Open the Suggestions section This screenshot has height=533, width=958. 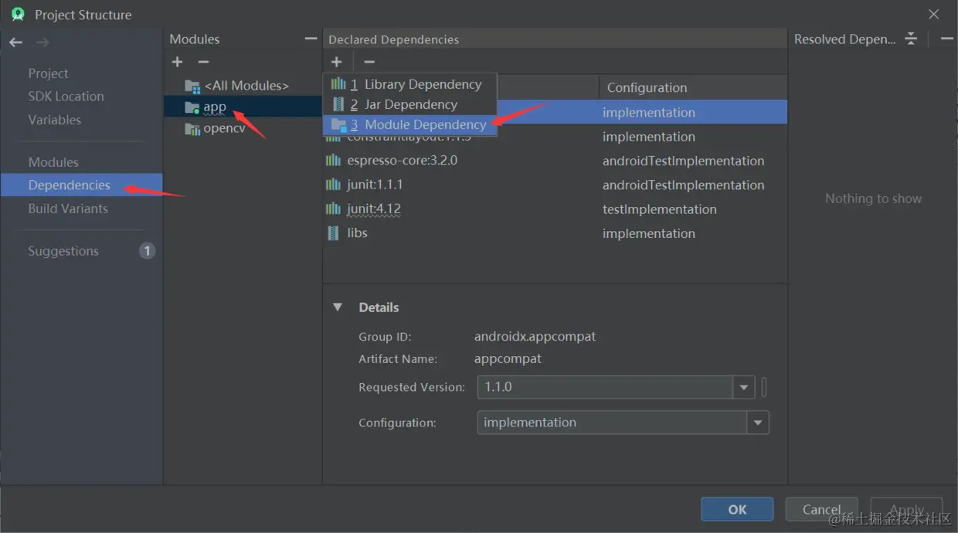[63, 251]
